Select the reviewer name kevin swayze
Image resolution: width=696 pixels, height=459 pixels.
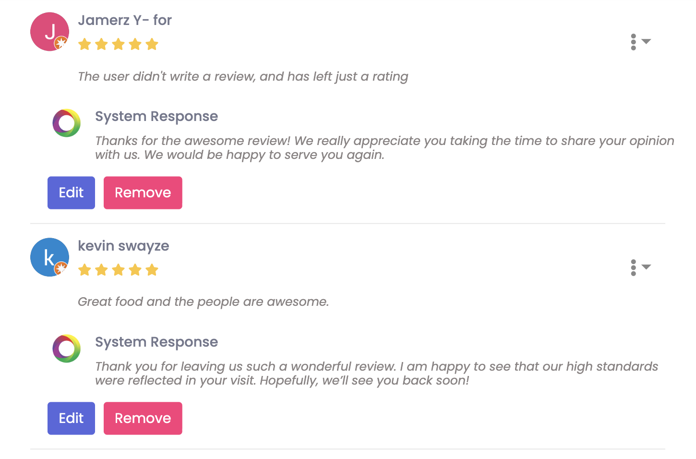[124, 246]
